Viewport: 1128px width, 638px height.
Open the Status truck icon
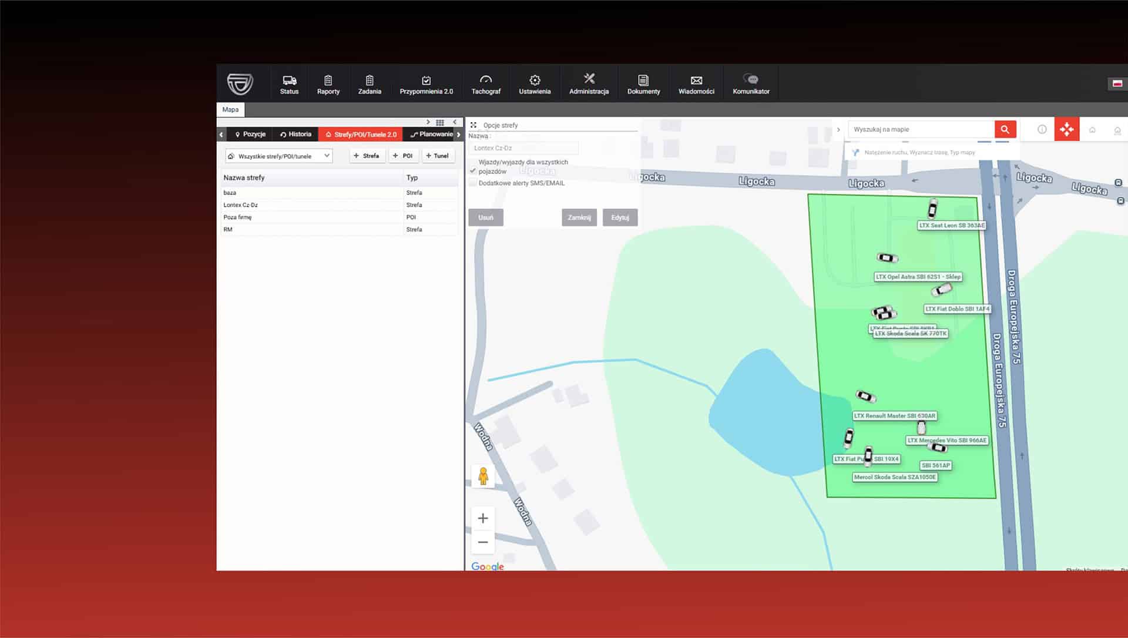point(289,80)
